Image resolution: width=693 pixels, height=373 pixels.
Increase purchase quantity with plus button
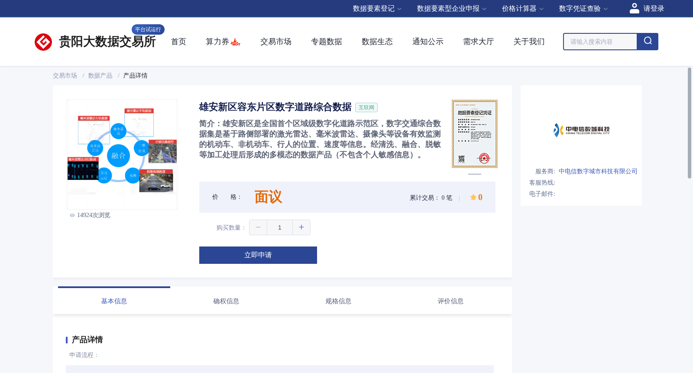tap(301, 227)
